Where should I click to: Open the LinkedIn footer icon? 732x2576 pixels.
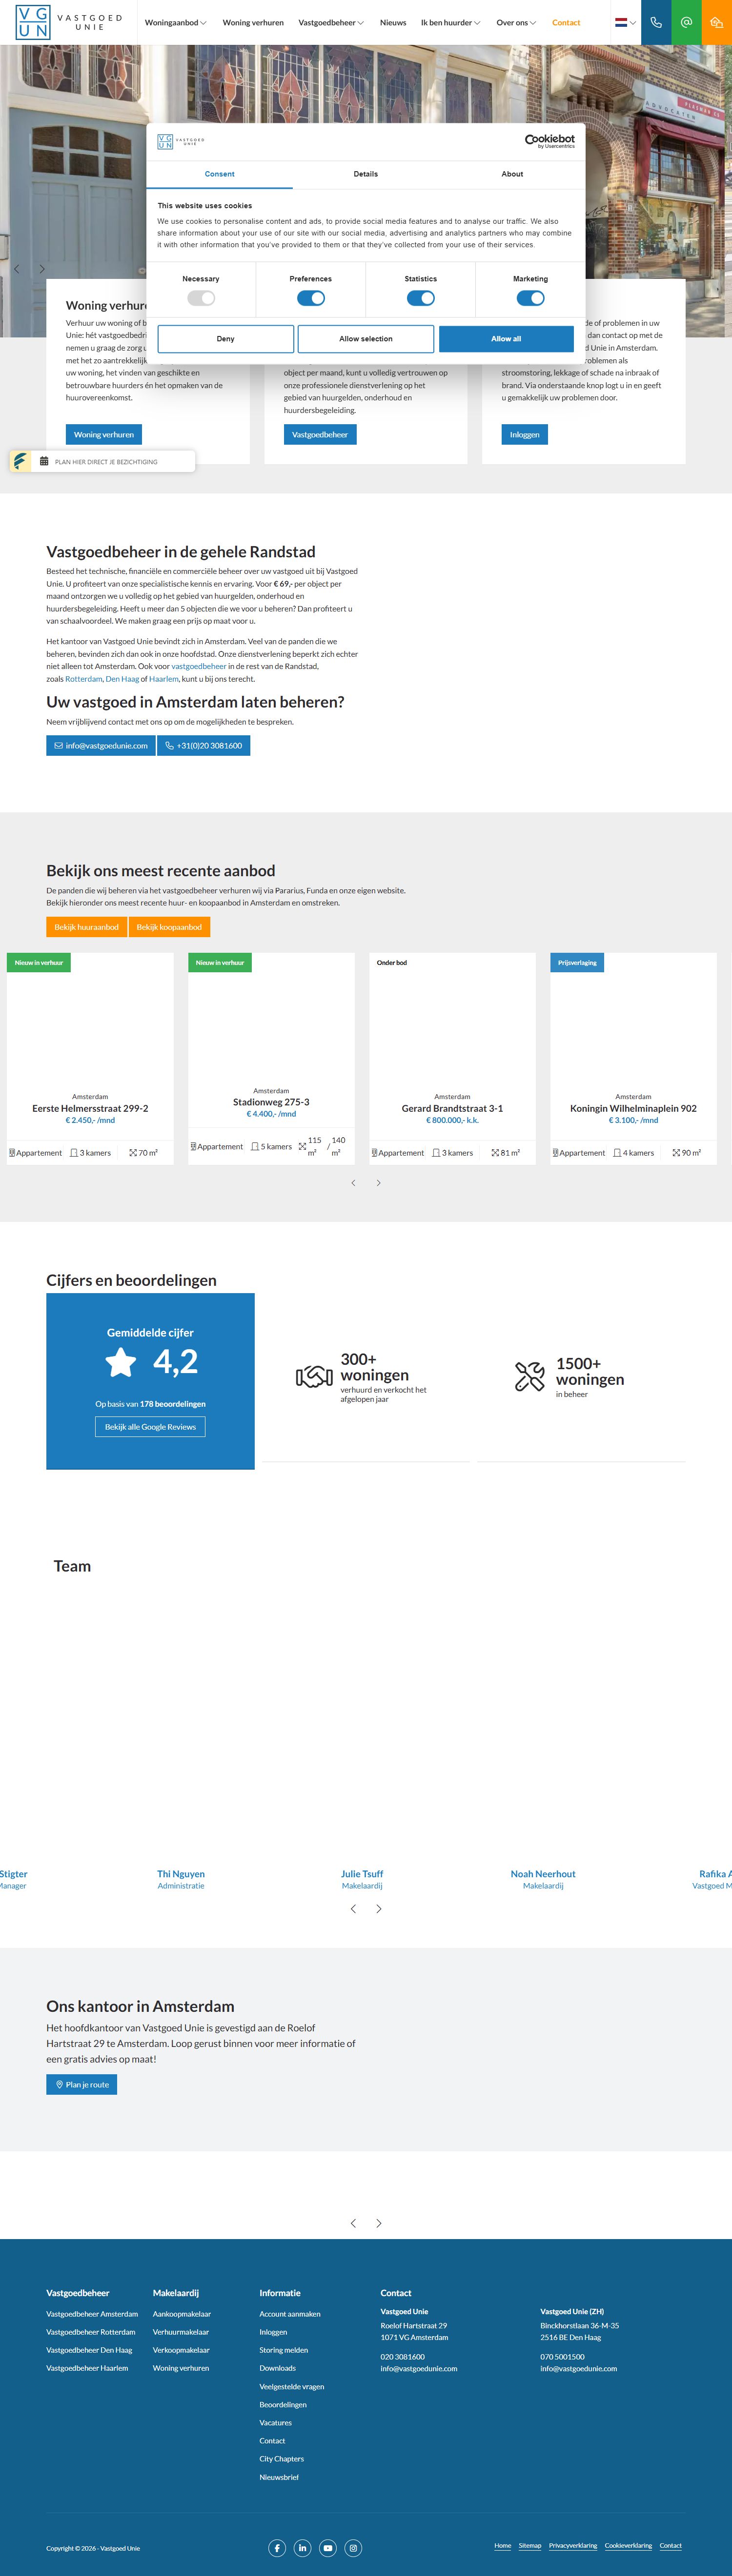click(x=303, y=2547)
